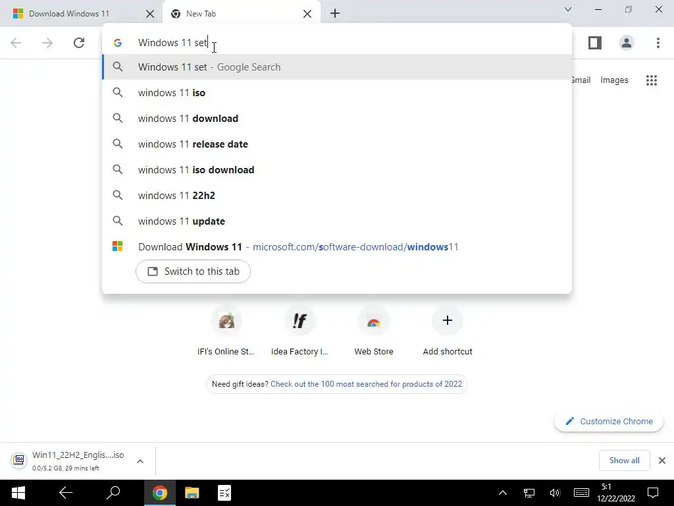Open the Windows Start menu
This screenshot has width=674, height=506.
tap(18, 493)
